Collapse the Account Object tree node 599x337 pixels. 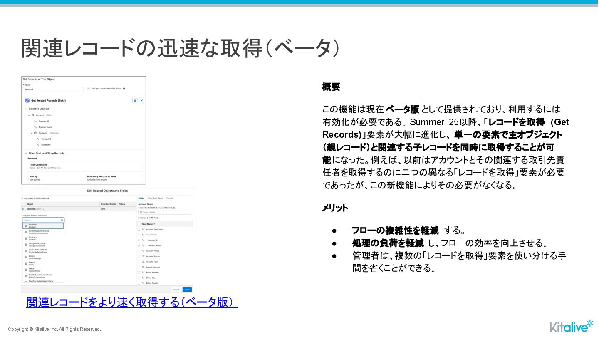click(x=29, y=115)
